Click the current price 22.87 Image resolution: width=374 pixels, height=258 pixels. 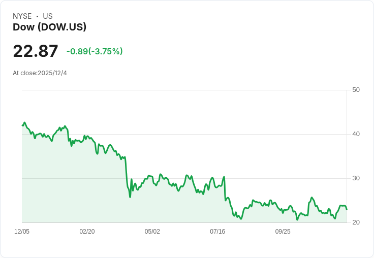(x=36, y=51)
